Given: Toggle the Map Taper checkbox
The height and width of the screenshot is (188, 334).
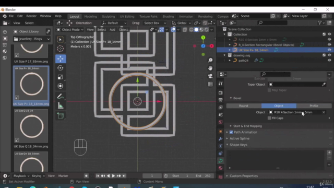Looking at the screenshot, I should (x=269, y=90).
